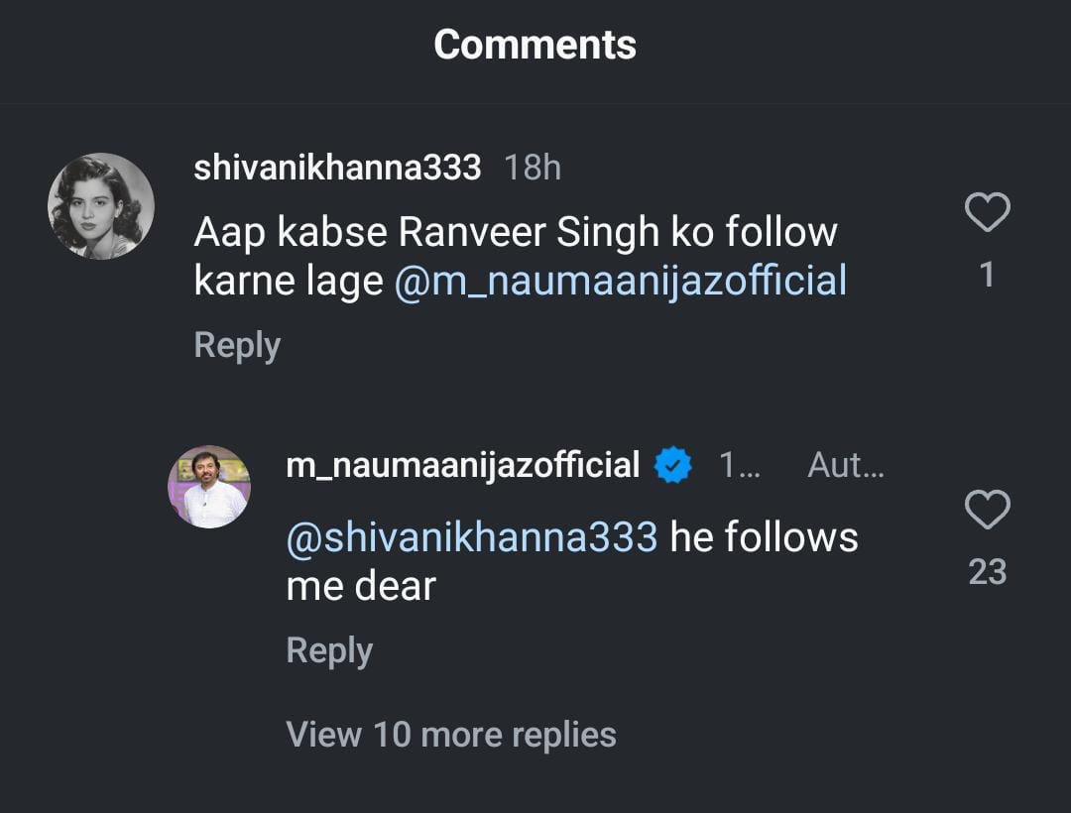Tap the m_naumaanijazofficial username on the reply

[x=462, y=465]
